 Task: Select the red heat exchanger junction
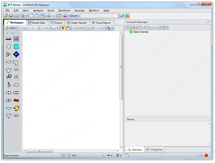coord(16,100)
